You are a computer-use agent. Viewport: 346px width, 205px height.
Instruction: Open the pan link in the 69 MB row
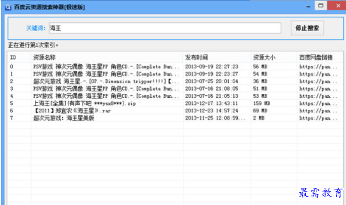tap(318, 110)
